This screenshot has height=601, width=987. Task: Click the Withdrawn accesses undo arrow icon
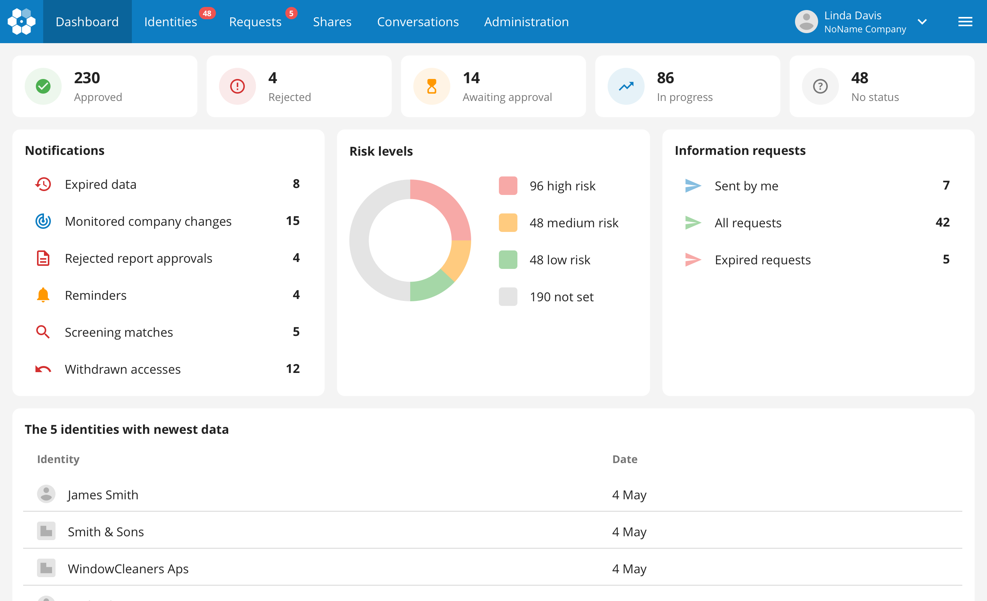pyautogui.click(x=43, y=369)
